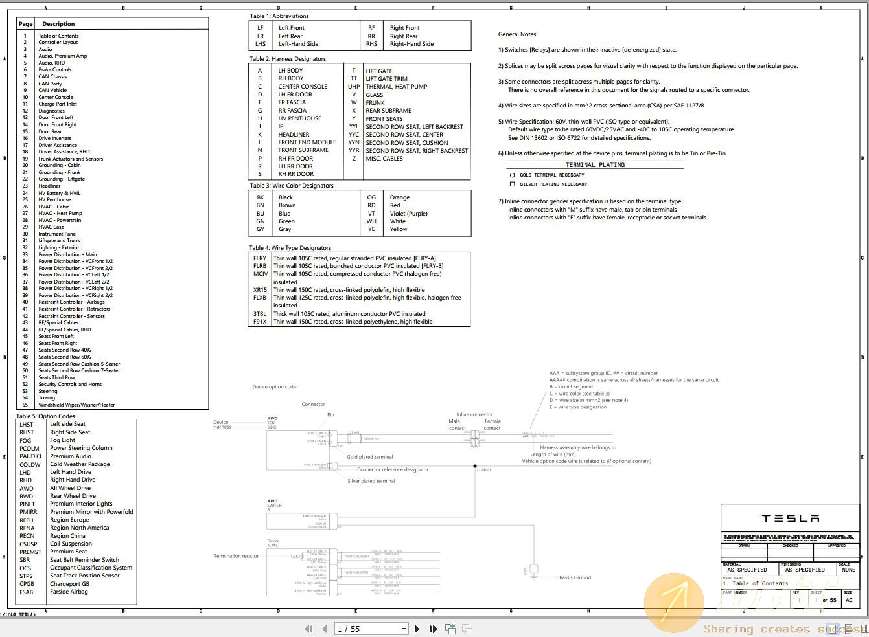The image size is (869, 637).
Task: Click the 'TERMINAL PLATING' legend title
Action: click(595, 165)
